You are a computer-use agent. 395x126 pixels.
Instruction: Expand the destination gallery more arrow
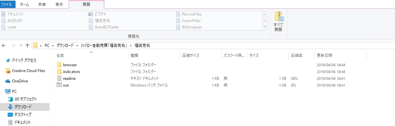[x=265, y=27]
